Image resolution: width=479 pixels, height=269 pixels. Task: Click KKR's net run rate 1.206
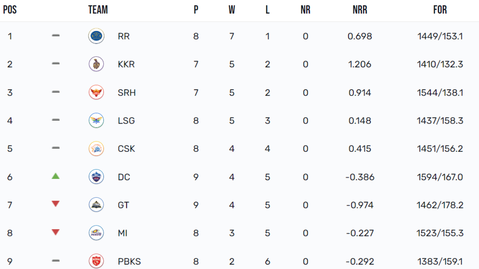pos(360,64)
